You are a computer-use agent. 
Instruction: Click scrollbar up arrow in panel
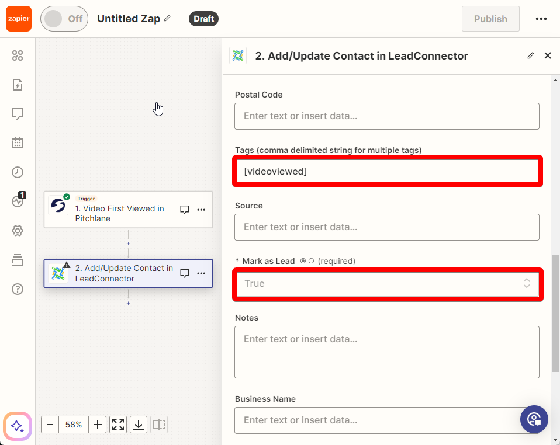pyautogui.click(x=555, y=80)
